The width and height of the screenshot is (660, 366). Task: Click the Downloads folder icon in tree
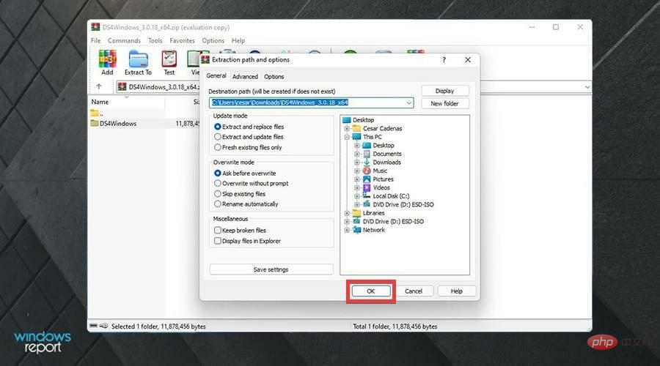coord(367,163)
